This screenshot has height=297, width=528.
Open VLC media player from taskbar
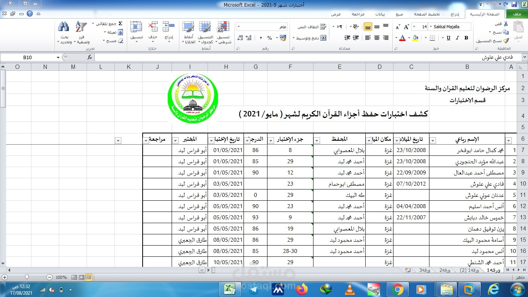pos(350,289)
